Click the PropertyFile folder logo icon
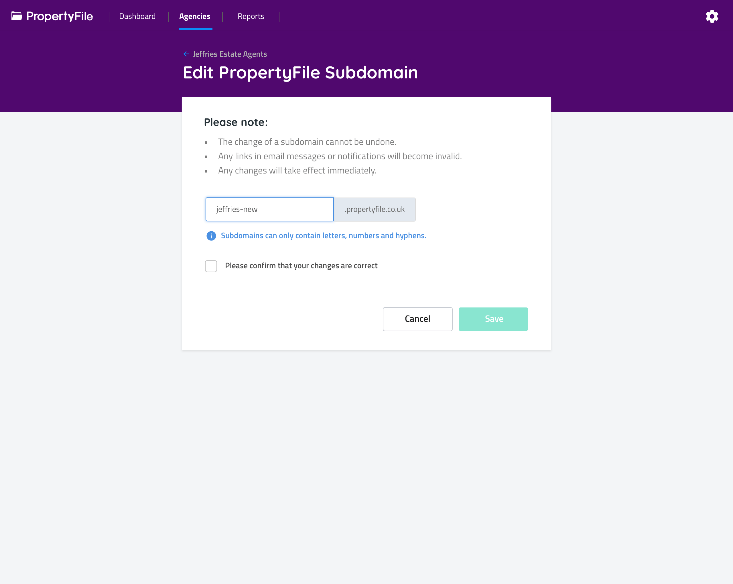733x584 pixels. pos(17,16)
